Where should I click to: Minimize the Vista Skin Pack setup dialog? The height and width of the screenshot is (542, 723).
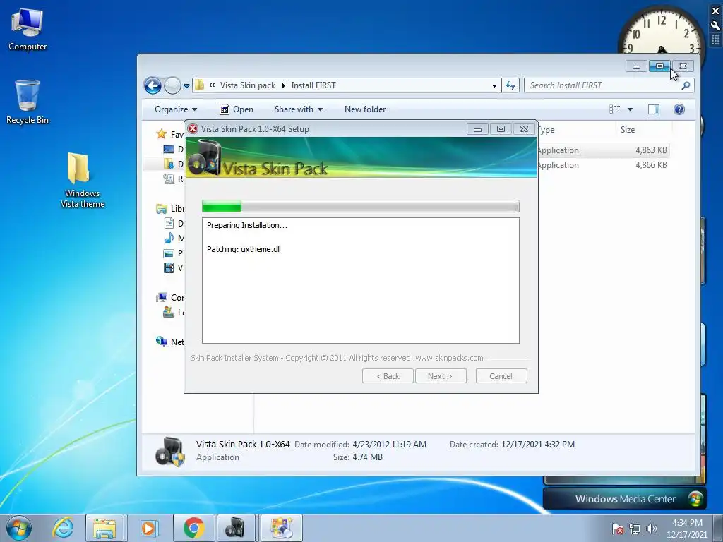tap(477, 129)
